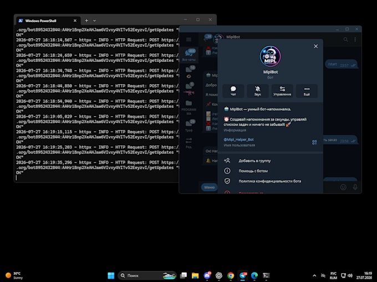Click the 16:19:05,029 log line in PowerShell
This screenshot has width=377, height=282.
click(98, 117)
